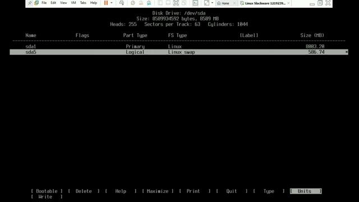
Task: Click the 8003.20 size value
Action: coord(315,47)
